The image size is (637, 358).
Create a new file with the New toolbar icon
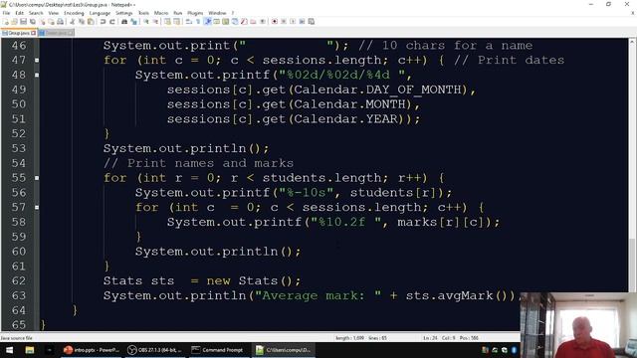tap(6, 22)
